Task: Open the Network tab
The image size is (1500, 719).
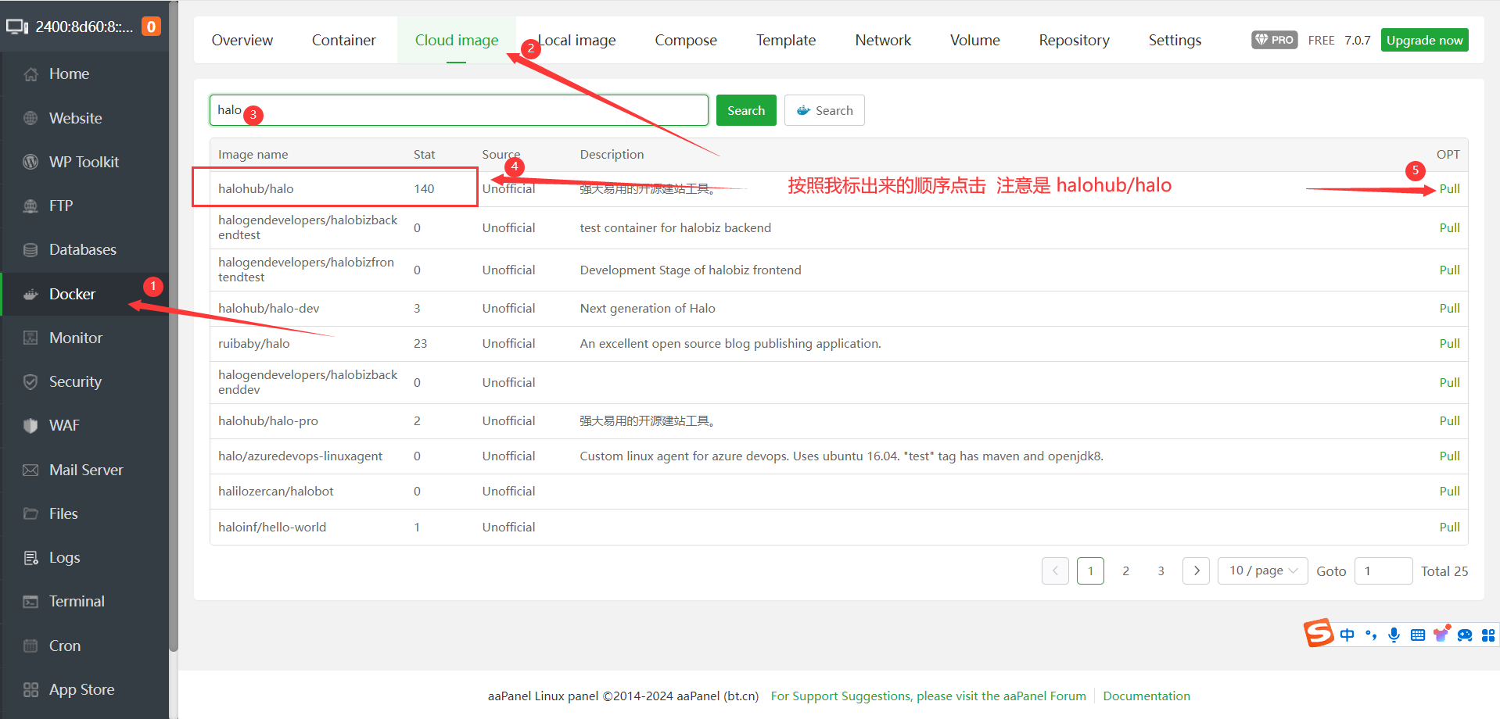Action: (883, 40)
